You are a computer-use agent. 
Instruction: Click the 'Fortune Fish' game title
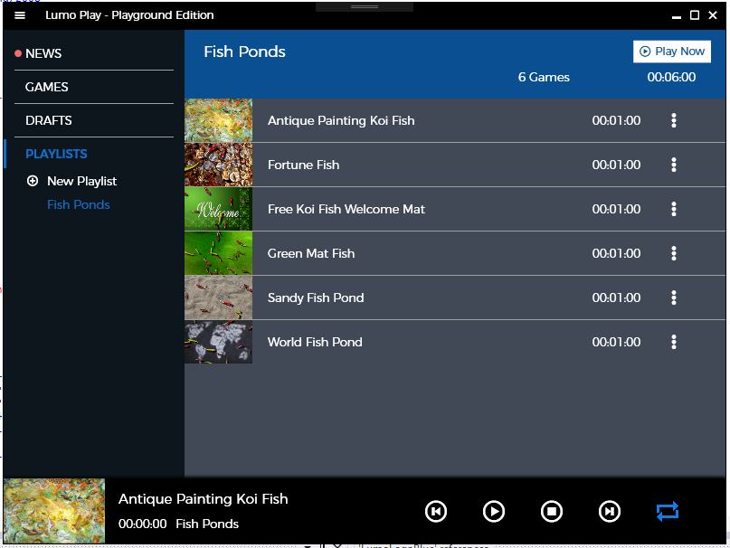(303, 165)
